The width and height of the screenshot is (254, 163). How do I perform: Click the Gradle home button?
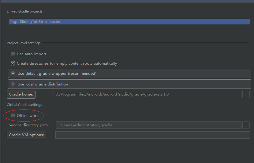(21, 94)
